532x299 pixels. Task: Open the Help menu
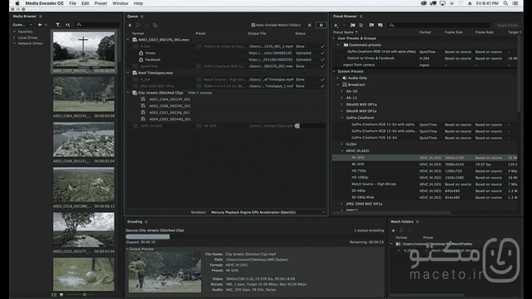138,4
